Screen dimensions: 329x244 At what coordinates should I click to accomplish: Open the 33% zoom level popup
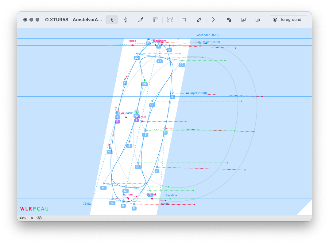coord(26,218)
